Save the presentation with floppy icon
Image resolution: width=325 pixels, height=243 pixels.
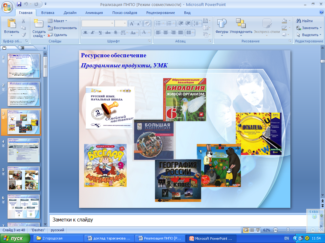[x=19, y=4]
